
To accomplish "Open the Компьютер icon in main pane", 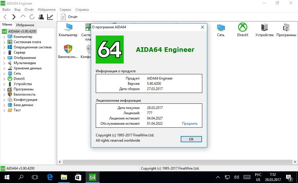I will pos(68,30).
